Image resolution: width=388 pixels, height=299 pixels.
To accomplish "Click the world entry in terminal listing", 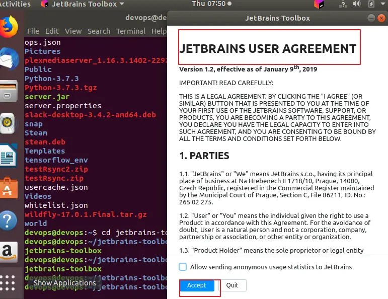I will point(36,223).
